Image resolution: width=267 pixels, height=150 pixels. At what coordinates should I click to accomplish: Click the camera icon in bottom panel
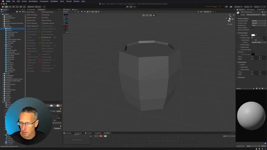pyautogui.click(x=105, y=136)
